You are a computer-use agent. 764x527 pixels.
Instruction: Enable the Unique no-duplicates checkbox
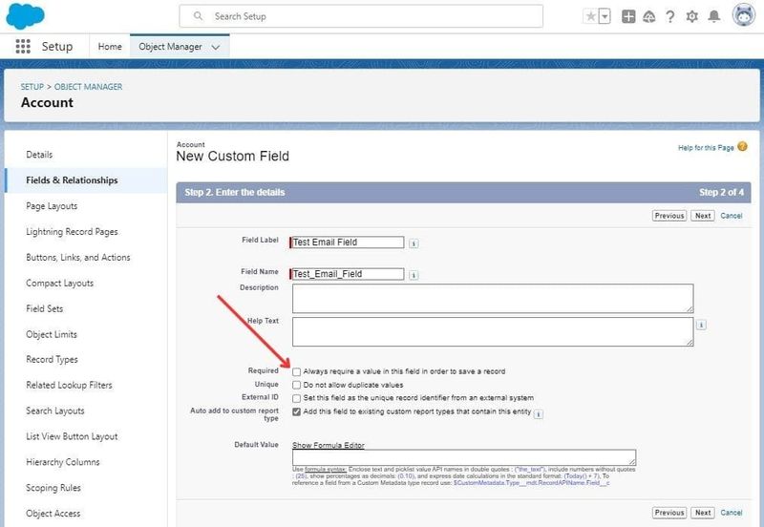296,386
